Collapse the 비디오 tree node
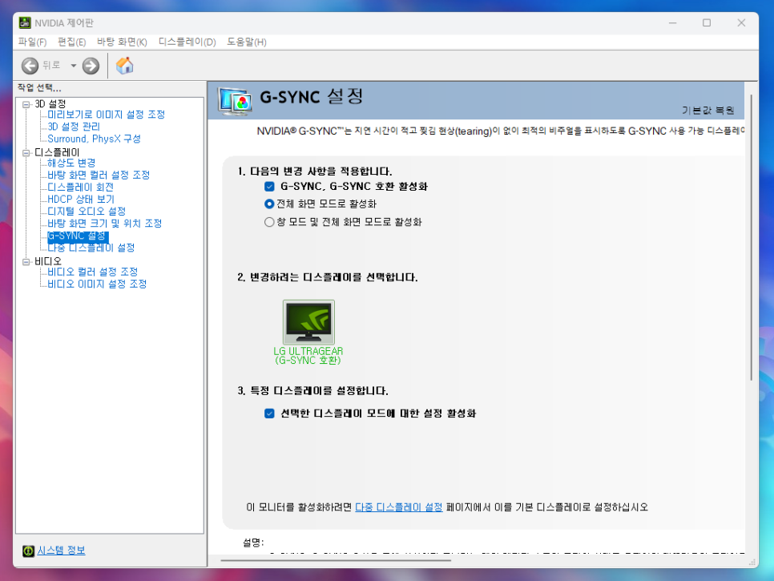Image resolution: width=774 pixels, height=581 pixels. click(26, 261)
